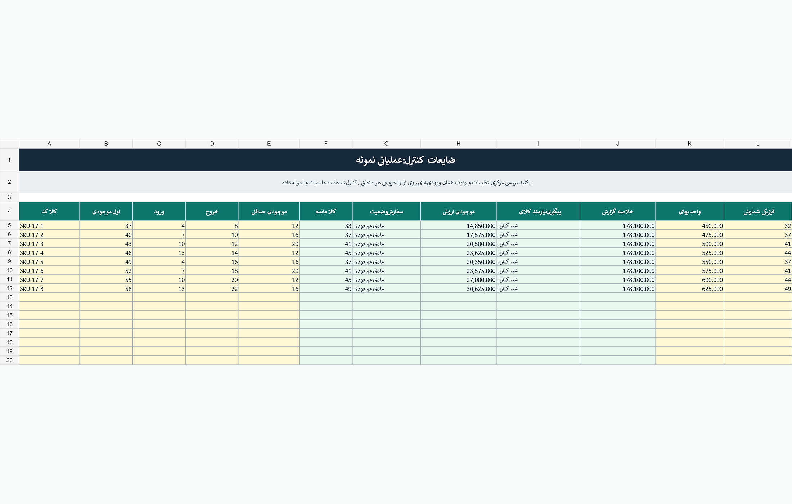Image resolution: width=792 pixels, height=504 pixels.
Task: Select column H header
Action: coord(458,144)
